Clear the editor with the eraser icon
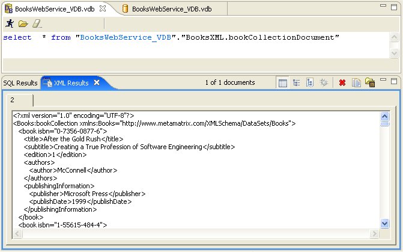 pyautogui.click(x=37, y=23)
